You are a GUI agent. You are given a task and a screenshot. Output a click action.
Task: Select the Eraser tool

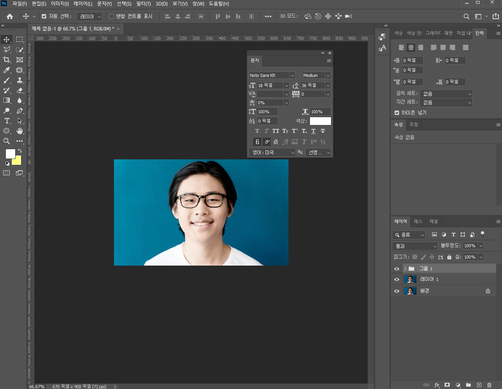20,90
